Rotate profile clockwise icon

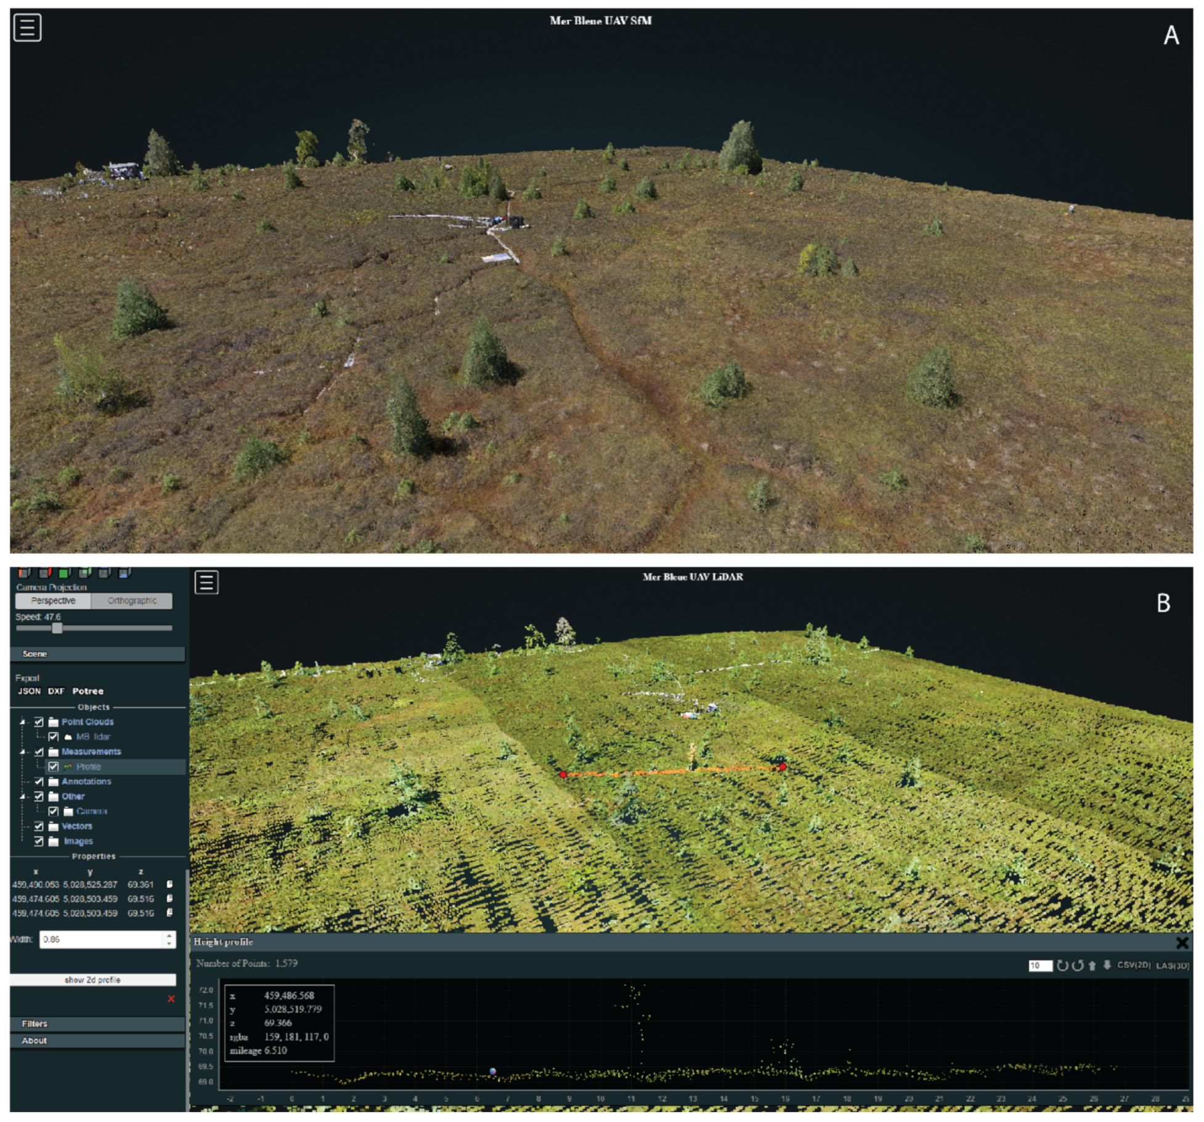[1062, 965]
